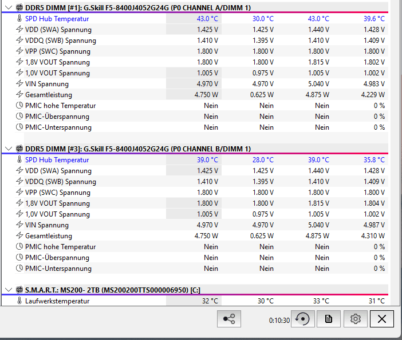Reset min/max values with clock button
Viewport: 402px width, 340px height.
(303, 319)
